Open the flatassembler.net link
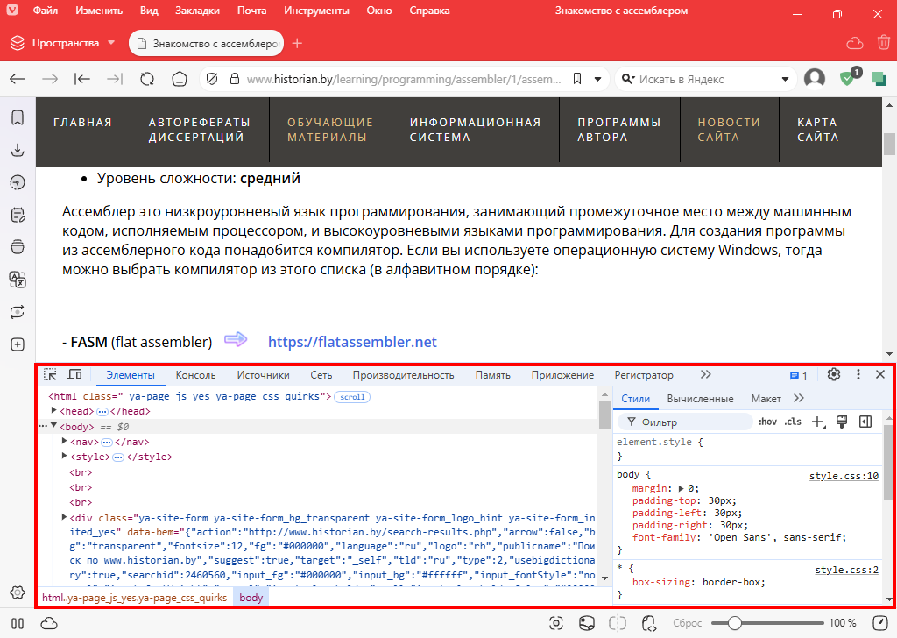This screenshot has width=897, height=638. (x=351, y=342)
